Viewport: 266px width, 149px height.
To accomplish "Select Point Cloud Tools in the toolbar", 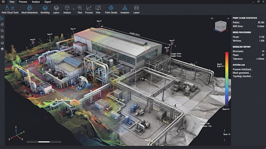I will click(x=10, y=10).
